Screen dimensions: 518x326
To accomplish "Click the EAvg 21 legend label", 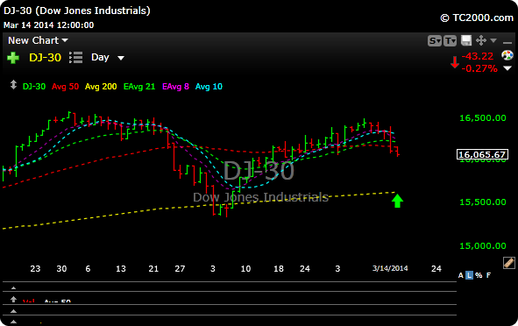I will coord(139,87).
